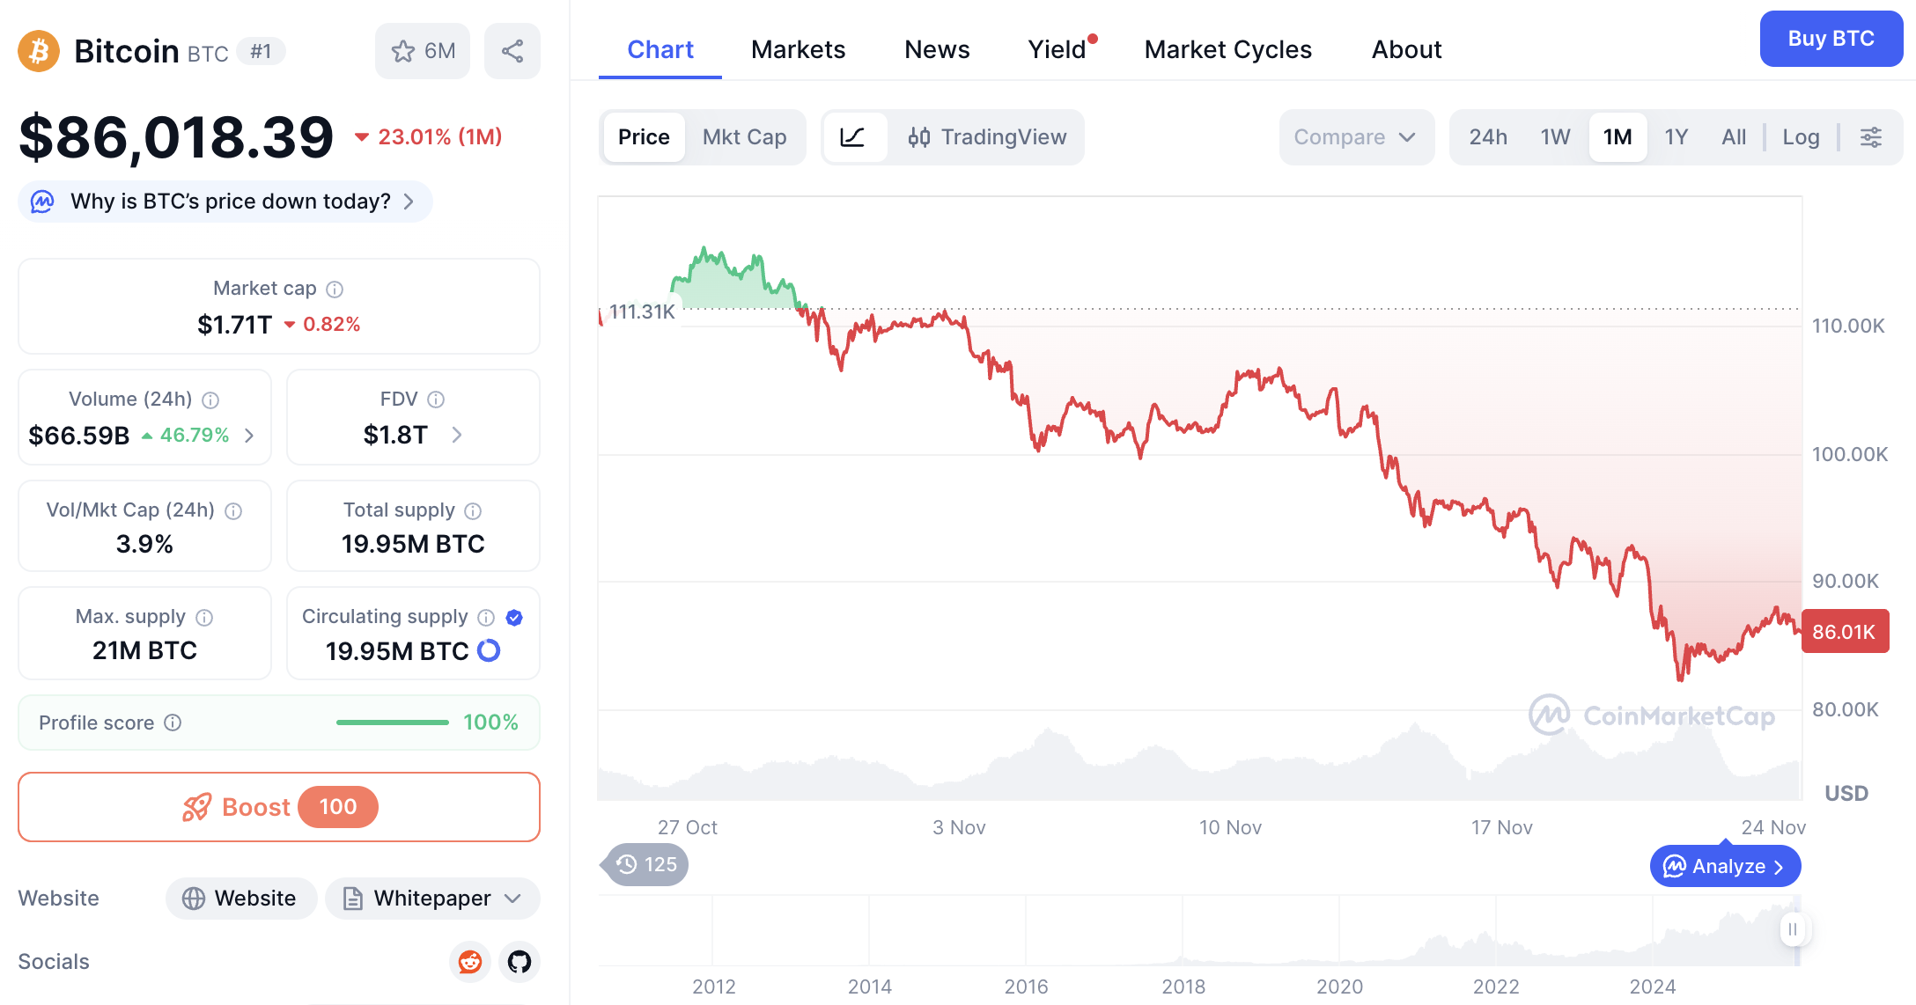Expand the Whitepaper options chevron
The width and height of the screenshot is (1916, 1005).
coord(512,898)
